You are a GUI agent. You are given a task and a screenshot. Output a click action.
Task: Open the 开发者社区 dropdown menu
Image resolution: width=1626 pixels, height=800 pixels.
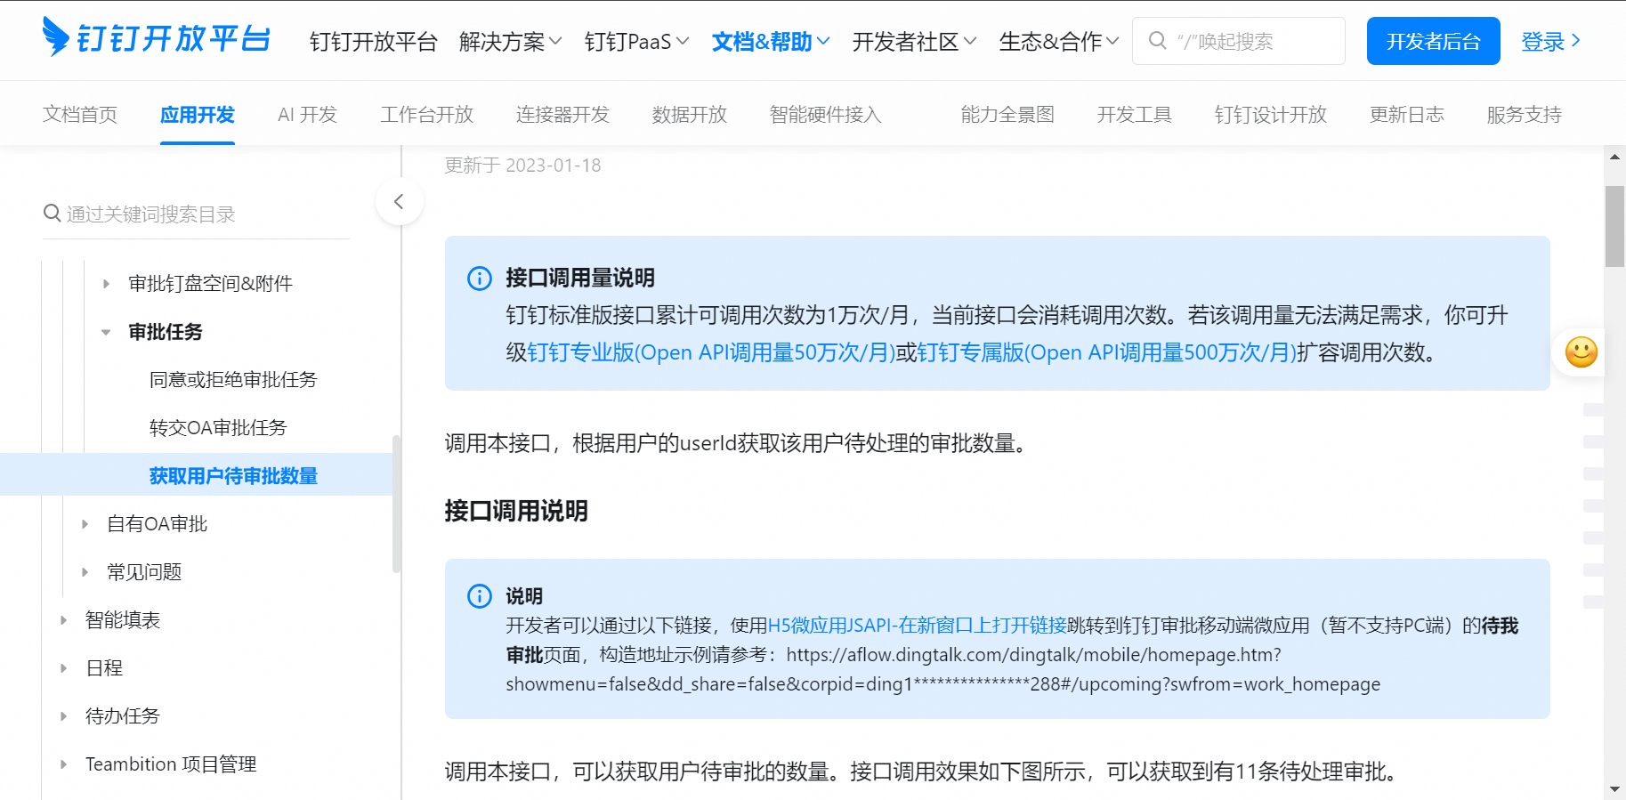(915, 42)
